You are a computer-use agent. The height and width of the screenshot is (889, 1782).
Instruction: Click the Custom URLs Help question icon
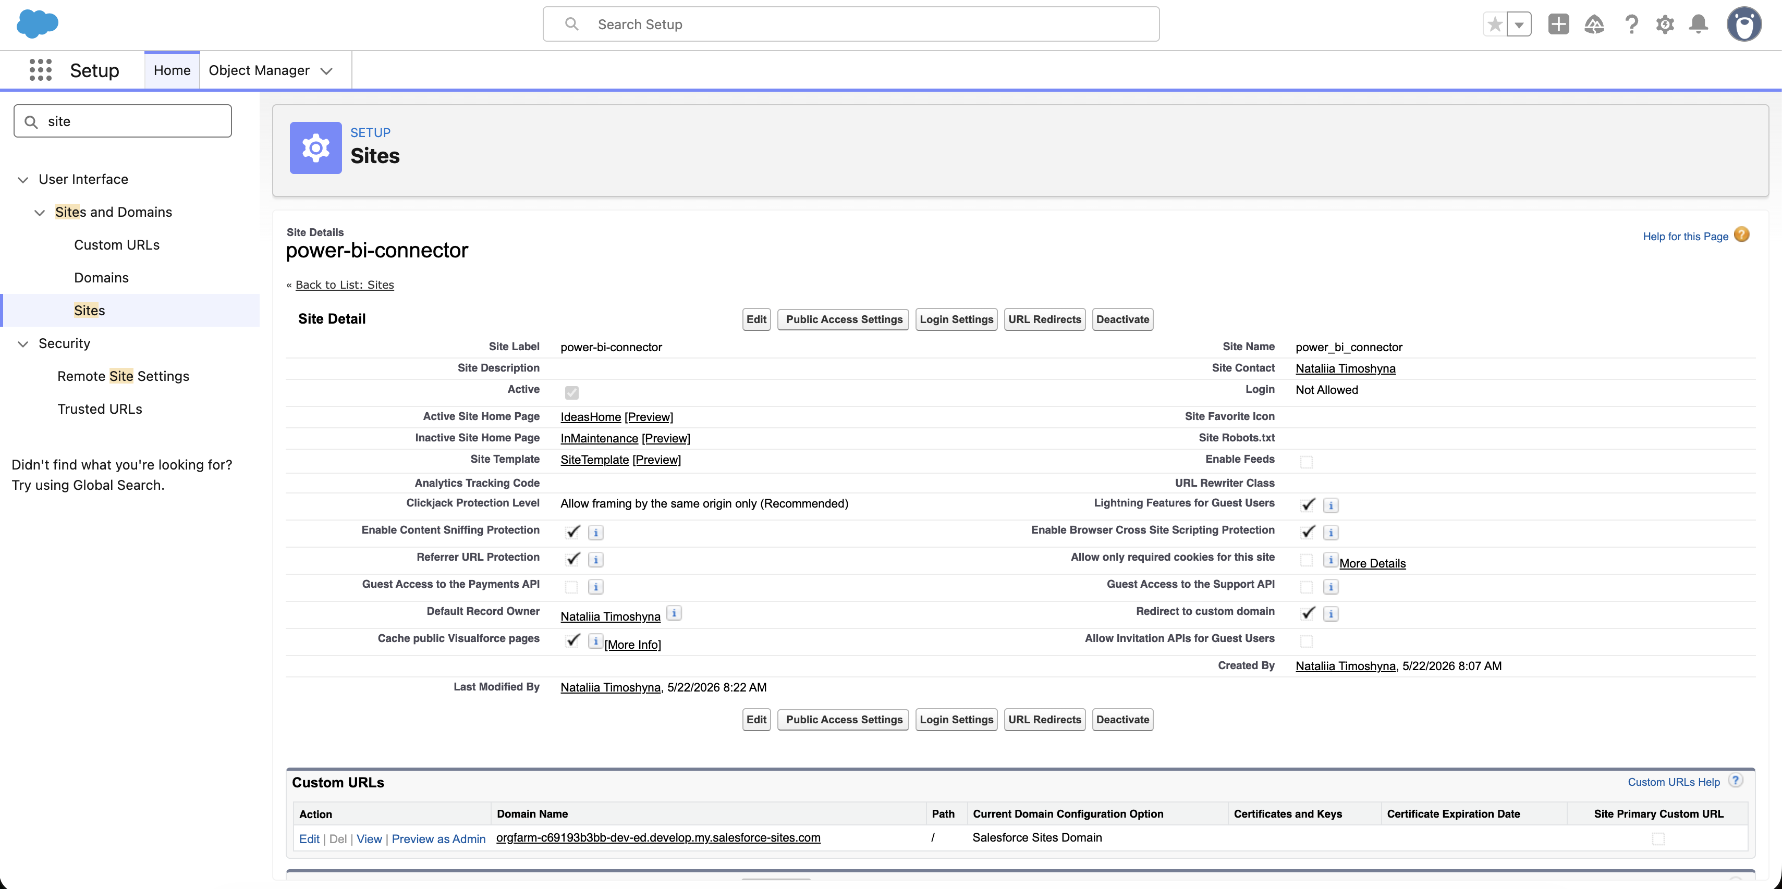1735,781
